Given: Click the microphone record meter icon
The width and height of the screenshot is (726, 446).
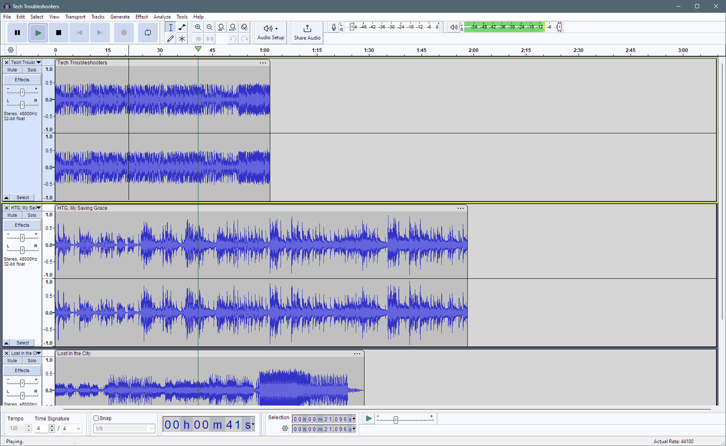Looking at the screenshot, I should (334, 27).
